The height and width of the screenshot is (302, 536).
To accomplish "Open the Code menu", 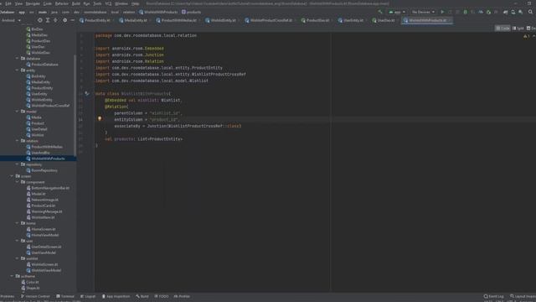I will [x=48, y=3].
